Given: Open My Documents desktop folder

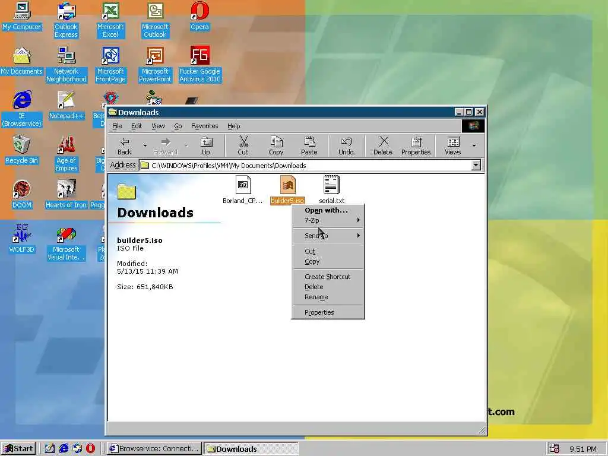Looking at the screenshot, I should point(22,61).
